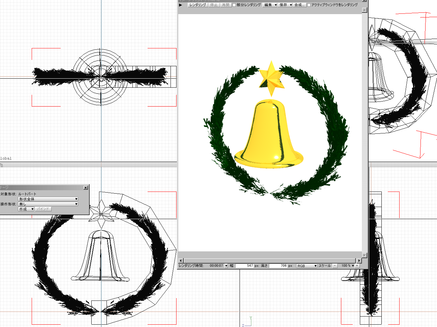Viewport: 437px width, 327px height.
Task: Click horizontal scrollbar right arrow
Action: tap(359, 260)
